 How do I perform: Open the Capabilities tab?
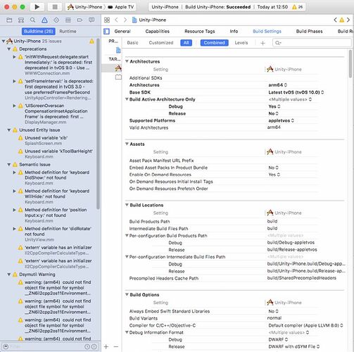point(157,31)
